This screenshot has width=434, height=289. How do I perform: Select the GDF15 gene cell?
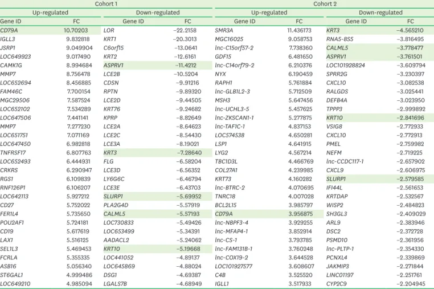(223, 56)
